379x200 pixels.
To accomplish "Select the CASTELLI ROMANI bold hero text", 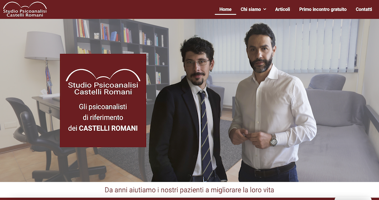I will pos(108,128).
